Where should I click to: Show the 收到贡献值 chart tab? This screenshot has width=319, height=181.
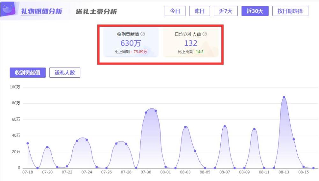28,73
